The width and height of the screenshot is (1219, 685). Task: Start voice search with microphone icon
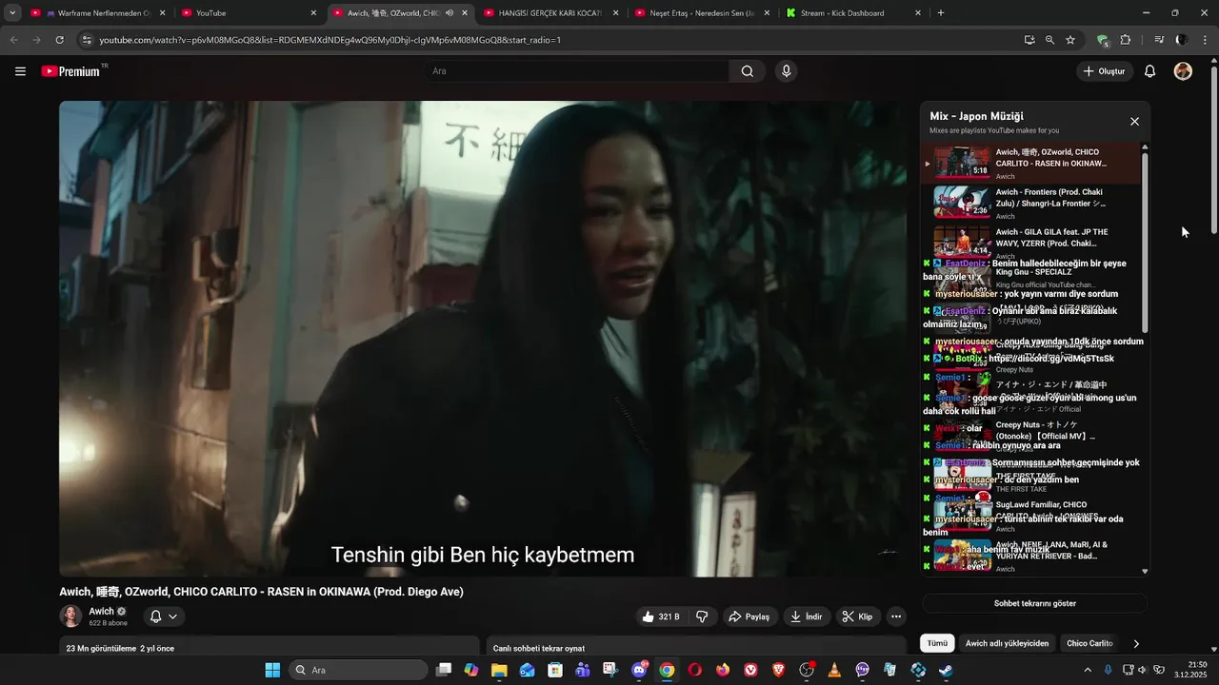[x=786, y=71]
